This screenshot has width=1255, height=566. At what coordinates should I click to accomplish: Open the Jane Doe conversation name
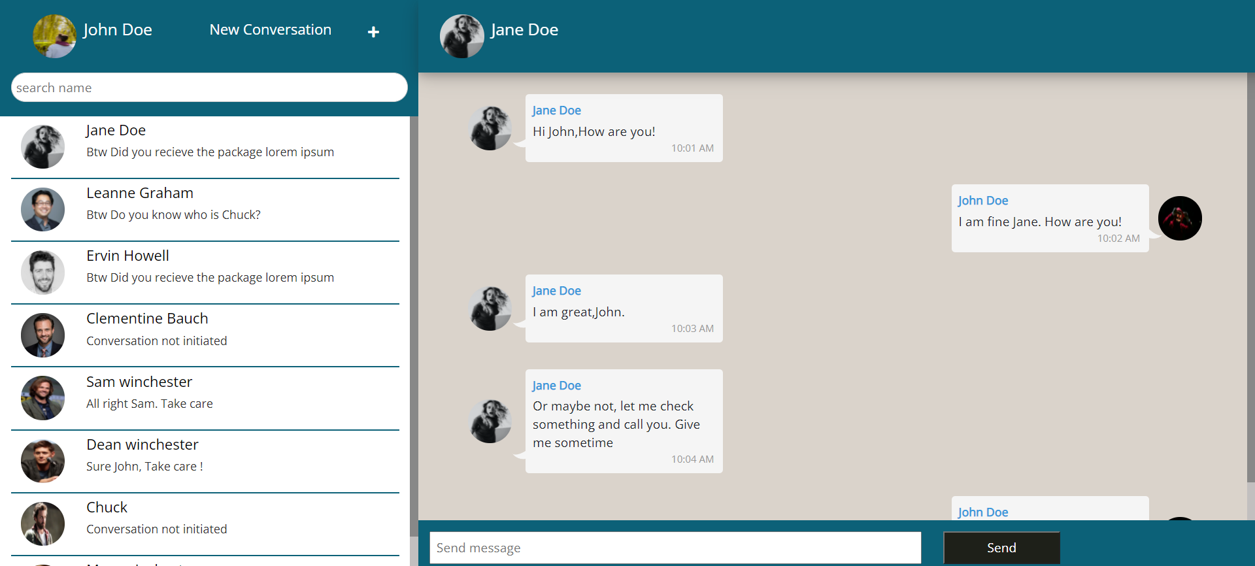pos(116,131)
